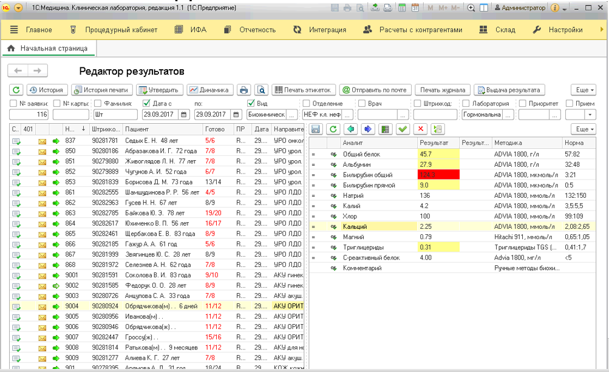The height and width of the screenshot is (372, 609).
Task: Select the red Билирубин общий result cell
Action: coord(438,175)
